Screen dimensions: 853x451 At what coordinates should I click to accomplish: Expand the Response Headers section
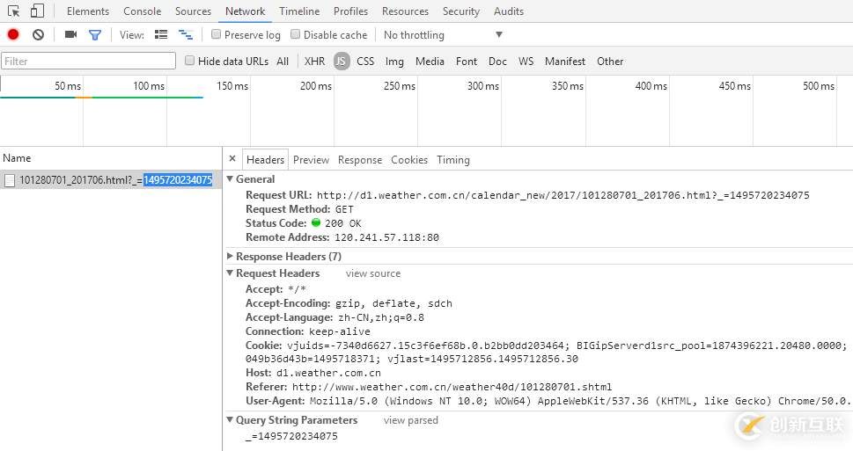[x=231, y=257]
